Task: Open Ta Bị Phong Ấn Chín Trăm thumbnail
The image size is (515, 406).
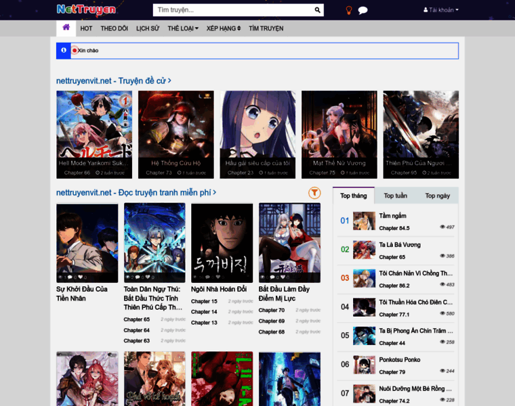Action: [x=364, y=336]
